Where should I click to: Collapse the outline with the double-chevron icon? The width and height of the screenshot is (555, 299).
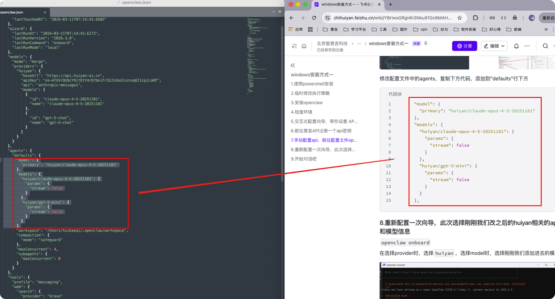(293, 65)
